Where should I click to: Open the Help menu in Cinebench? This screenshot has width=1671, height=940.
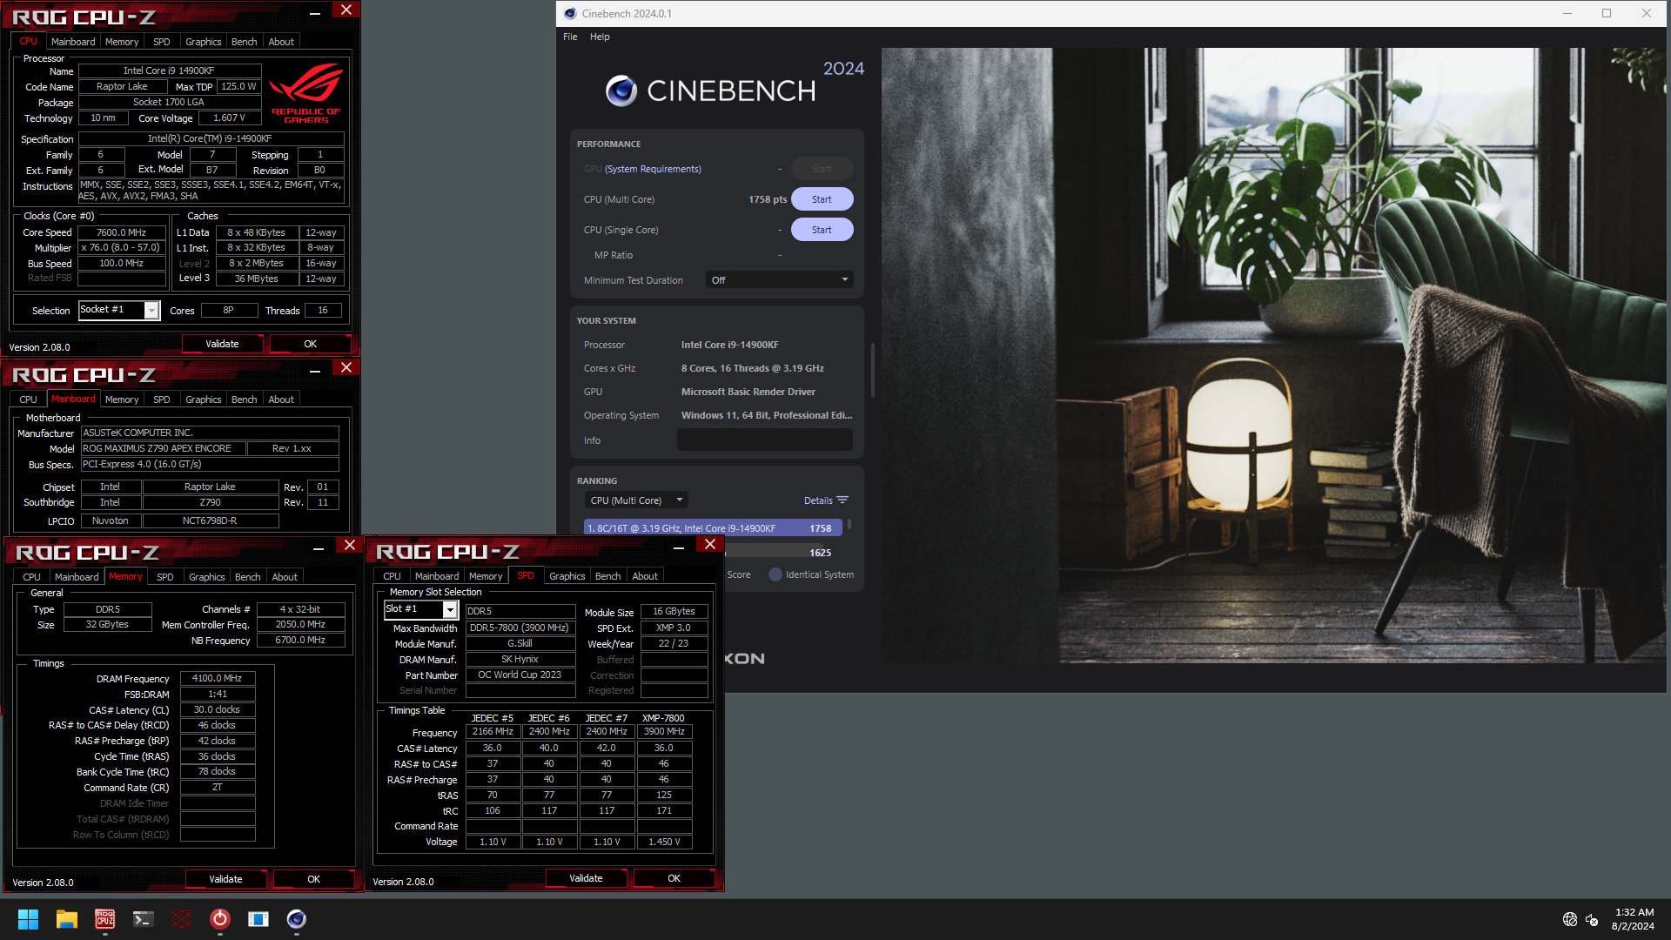[x=600, y=37]
